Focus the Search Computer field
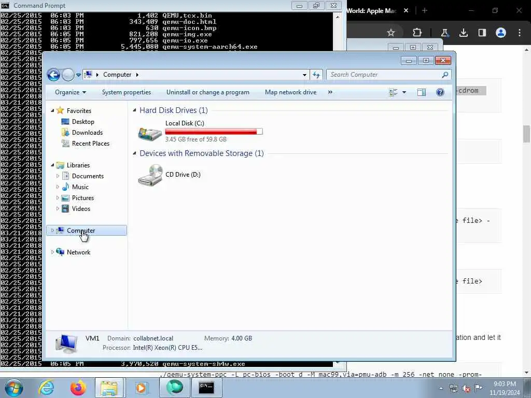531x398 pixels. pyautogui.click(x=388, y=75)
